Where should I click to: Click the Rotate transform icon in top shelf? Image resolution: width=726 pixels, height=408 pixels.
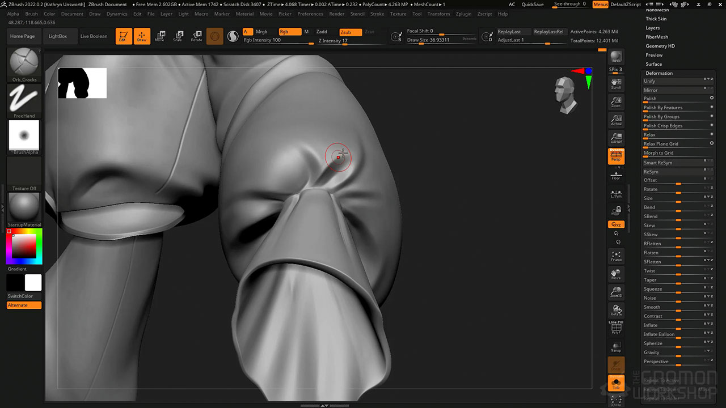coord(196,36)
